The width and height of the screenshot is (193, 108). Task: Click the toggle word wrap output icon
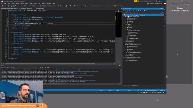(x=48, y=68)
